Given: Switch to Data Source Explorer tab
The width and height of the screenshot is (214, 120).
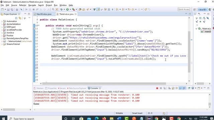Looking at the screenshot, I should coord(77,88).
